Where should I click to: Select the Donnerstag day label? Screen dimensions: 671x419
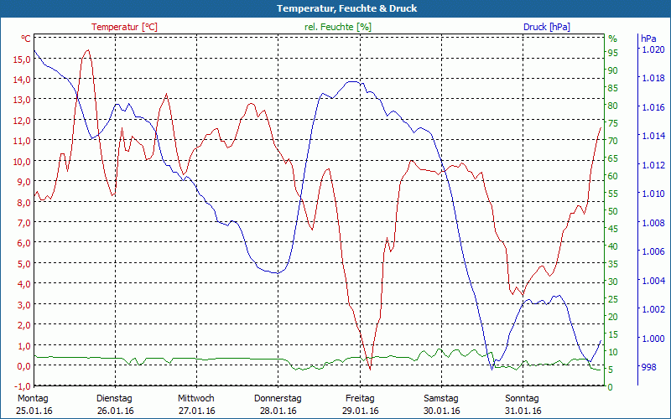(x=278, y=398)
